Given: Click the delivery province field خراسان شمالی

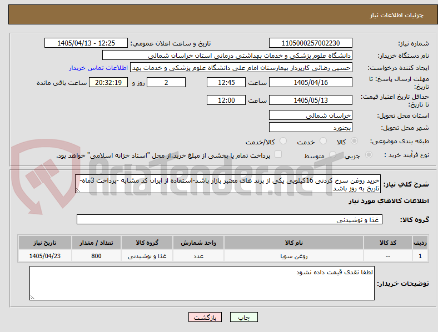Looking at the screenshot, I should [311, 115].
